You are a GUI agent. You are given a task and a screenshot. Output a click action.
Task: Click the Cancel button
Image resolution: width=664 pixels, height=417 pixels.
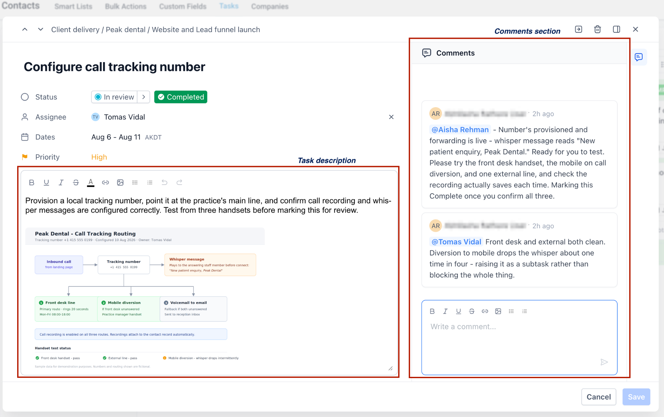[x=599, y=397]
